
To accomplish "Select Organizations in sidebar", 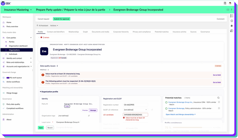I will [17, 50].
